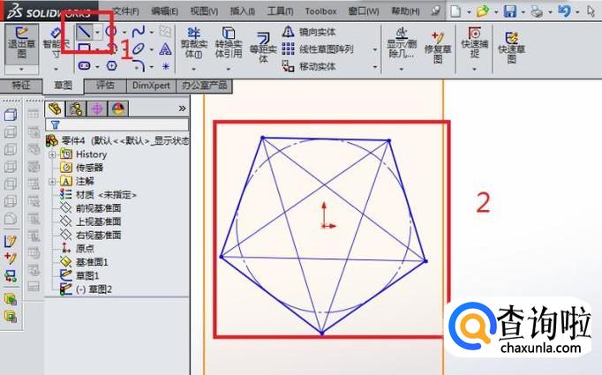
Task: Open the 工具(T) menu
Action: click(281, 11)
